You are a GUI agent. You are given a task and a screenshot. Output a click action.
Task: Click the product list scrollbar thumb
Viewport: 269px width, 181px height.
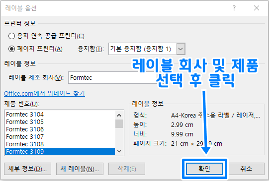pos(119,123)
